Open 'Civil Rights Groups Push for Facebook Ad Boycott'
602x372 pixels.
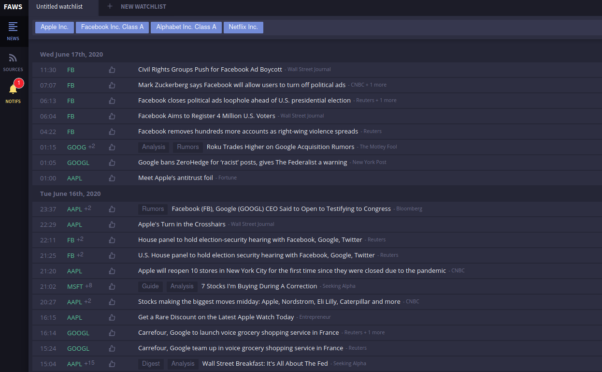(210, 70)
